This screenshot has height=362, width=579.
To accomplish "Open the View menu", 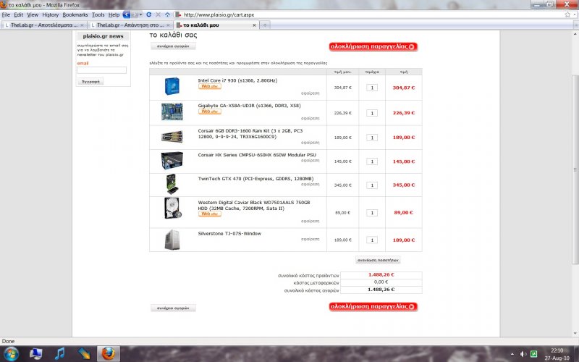I will 33,14.
